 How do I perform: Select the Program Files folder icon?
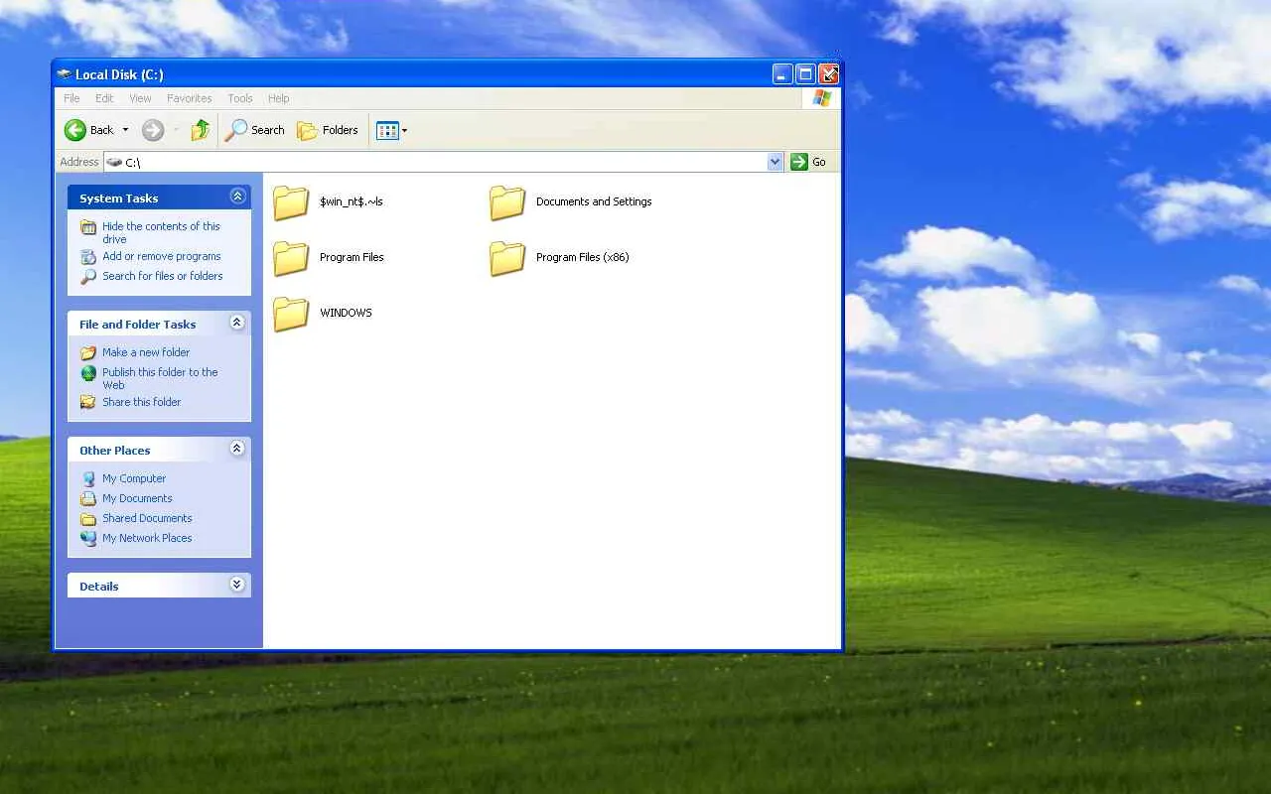click(291, 258)
